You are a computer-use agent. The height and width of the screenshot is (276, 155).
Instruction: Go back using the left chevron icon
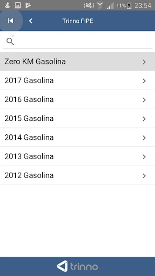coord(31,21)
